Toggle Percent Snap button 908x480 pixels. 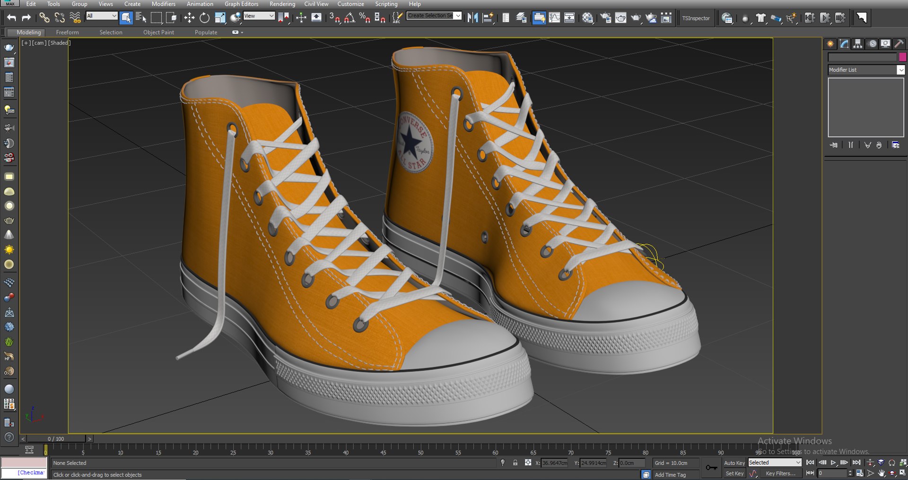[x=365, y=18]
